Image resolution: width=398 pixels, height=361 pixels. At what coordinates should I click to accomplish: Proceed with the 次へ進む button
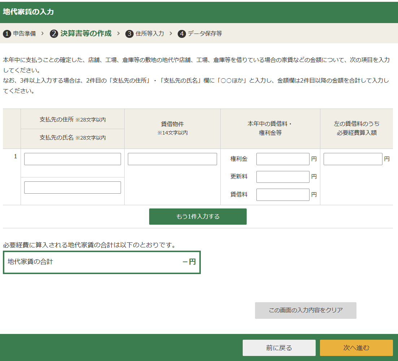click(x=356, y=348)
